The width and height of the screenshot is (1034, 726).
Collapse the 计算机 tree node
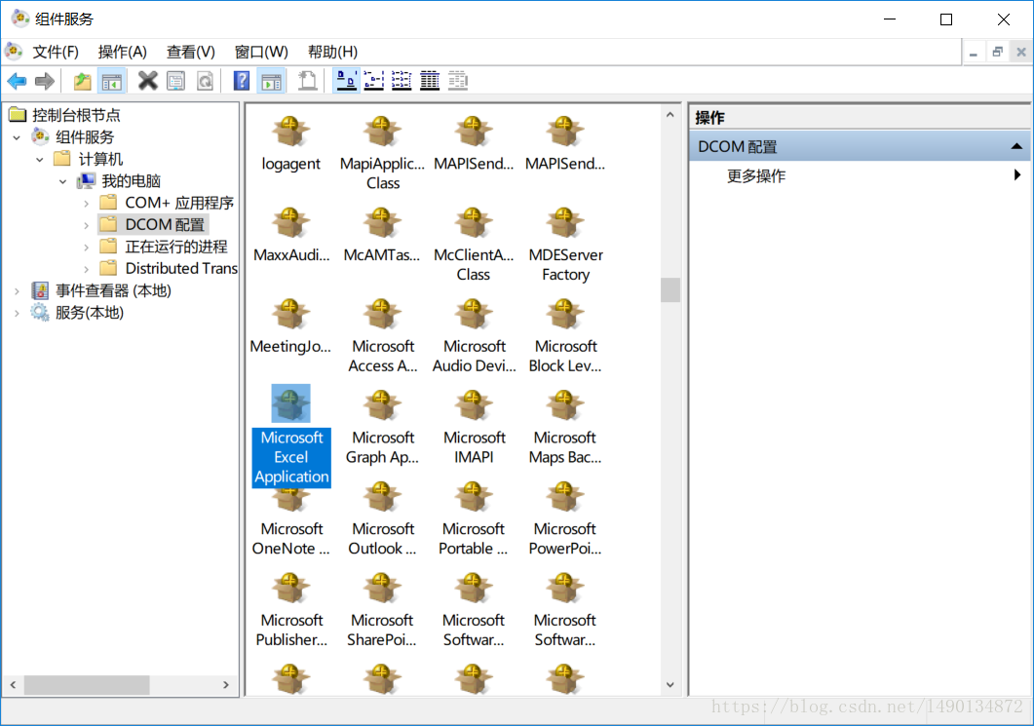[40, 159]
